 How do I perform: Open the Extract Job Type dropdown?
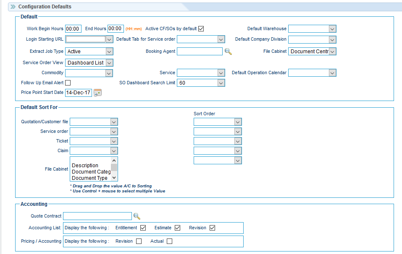click(89, 52)
